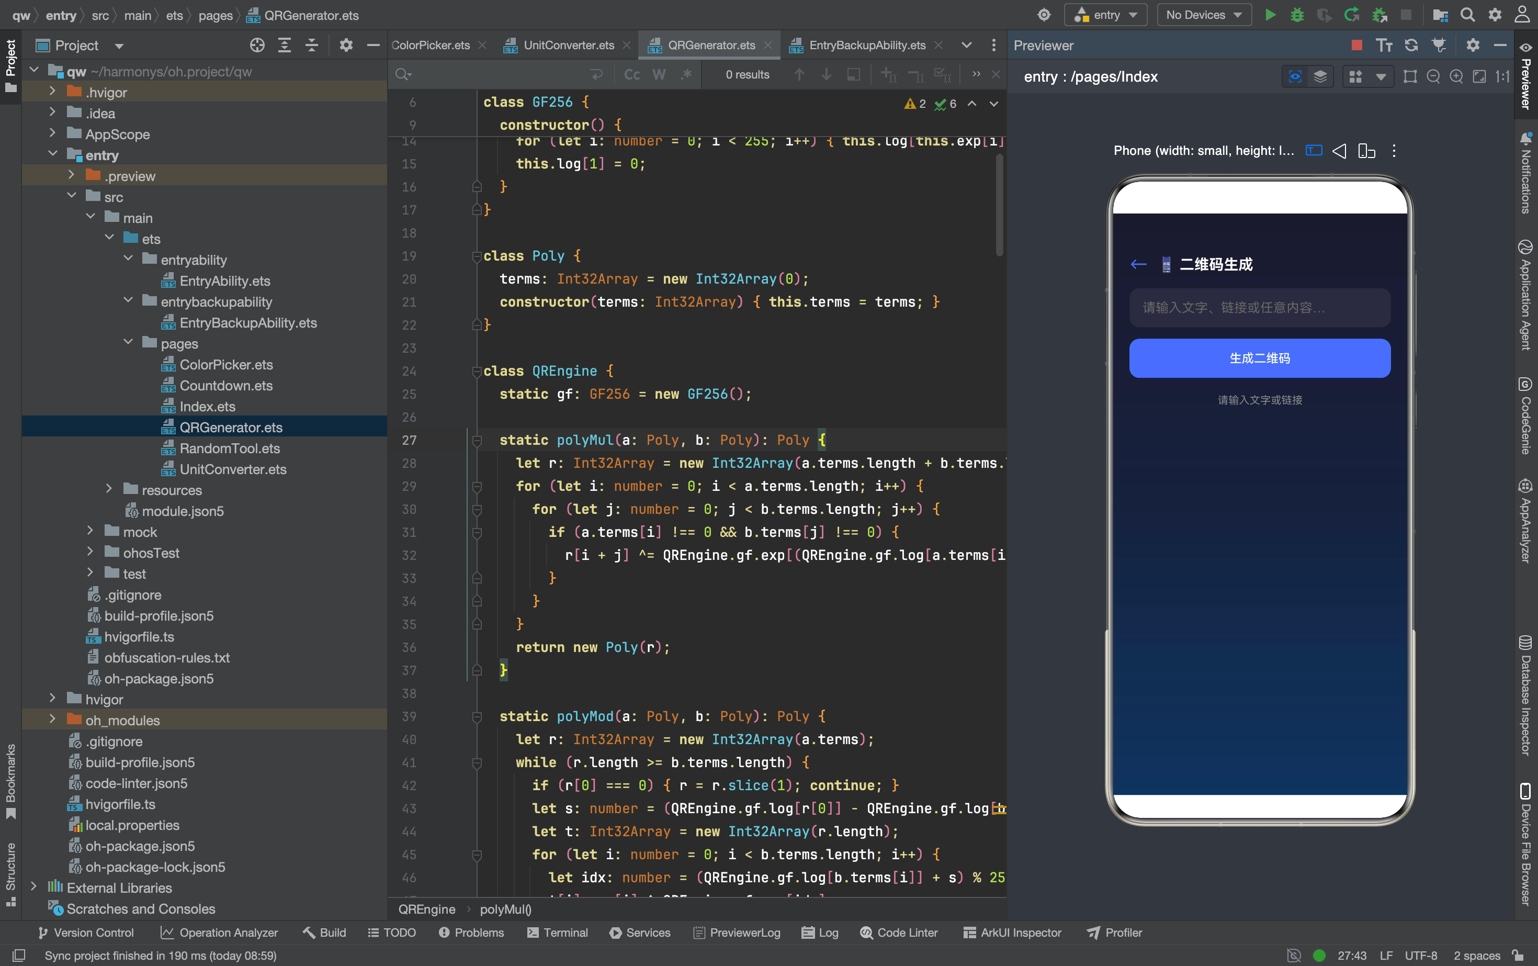Screen dimensions: 1538x966
Task: Click the 2 spaces indent setting
Action: tap(1477, 955)
